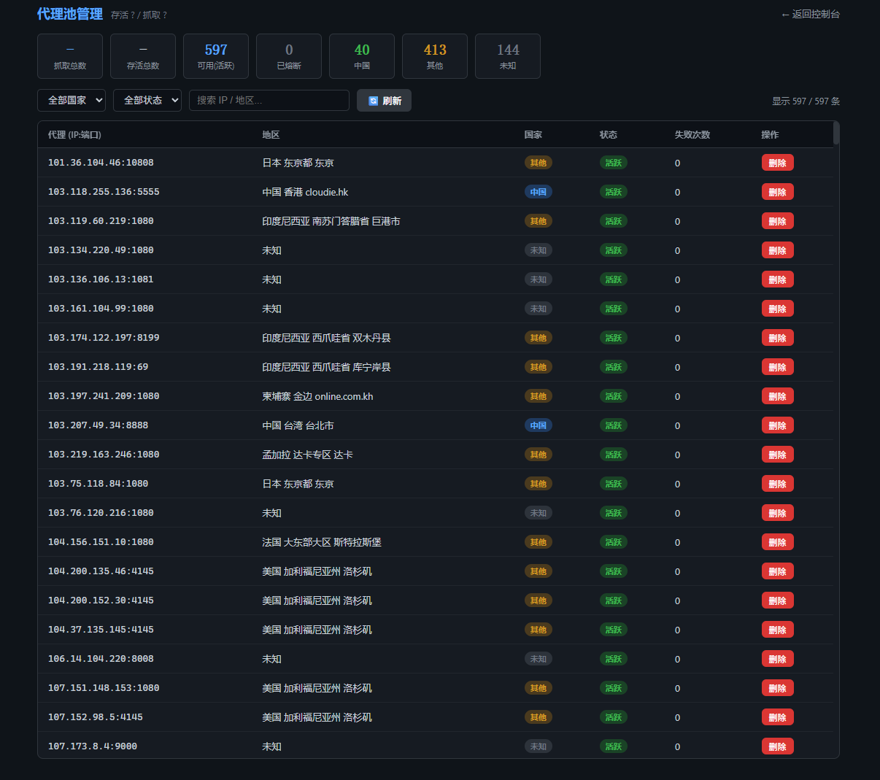
Task: Click the 中国 tag for 103.118.255.136:5555
Action: coord(539,192)
